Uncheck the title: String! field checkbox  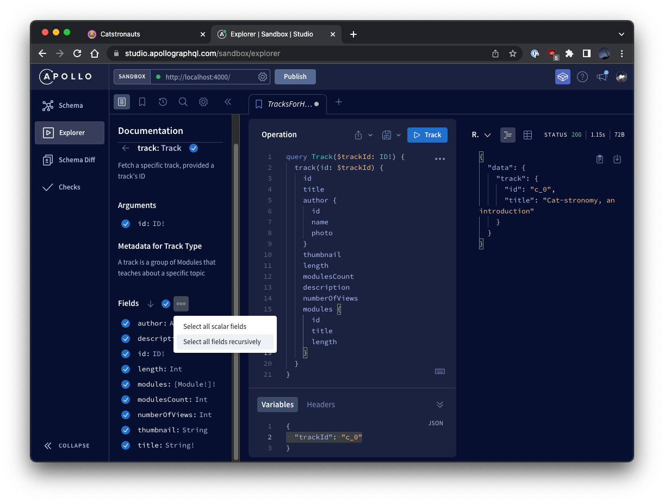point(126,445)
